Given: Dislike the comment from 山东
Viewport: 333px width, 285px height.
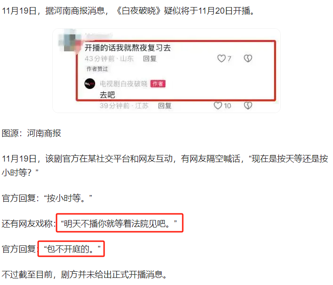Looking at the screenshot, I should (248, 58).
